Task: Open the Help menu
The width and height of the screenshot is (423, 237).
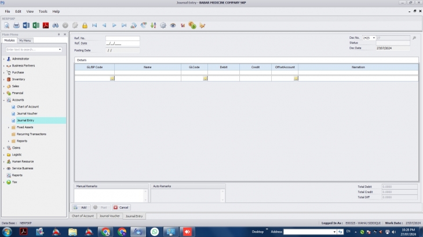Action: (56, 12)
